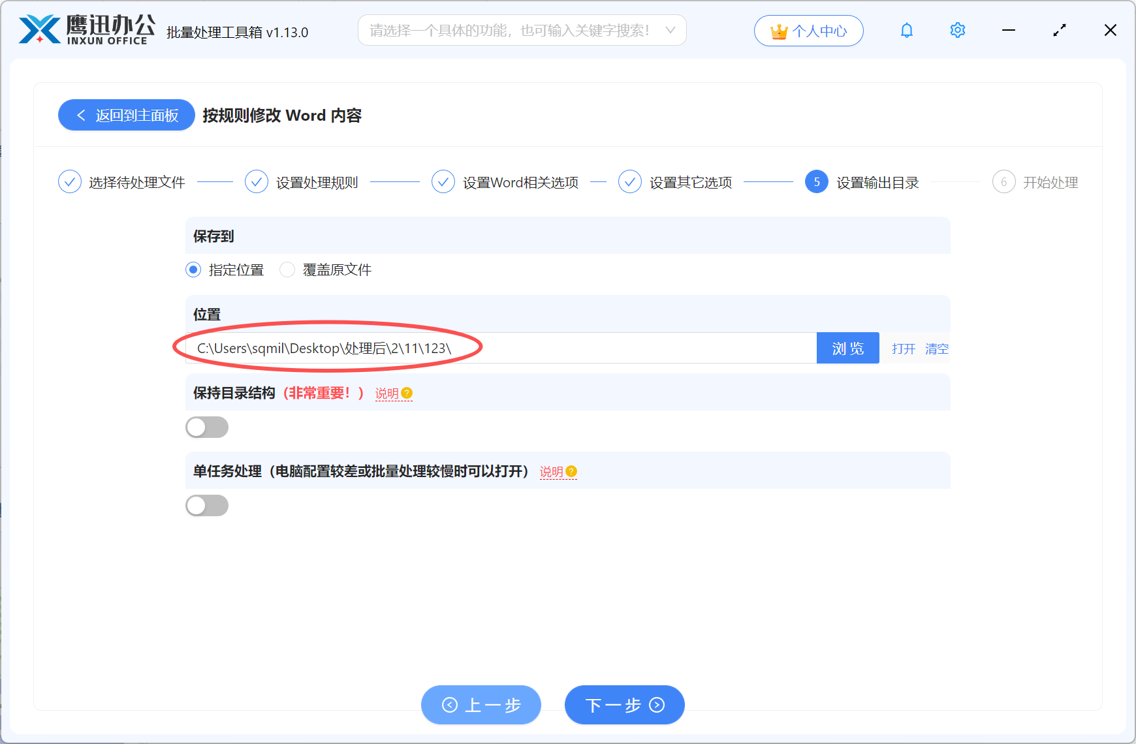Click the back arrow in 返回到主面板
Screen dimensions: 1136x744
(x=81, y=115)
